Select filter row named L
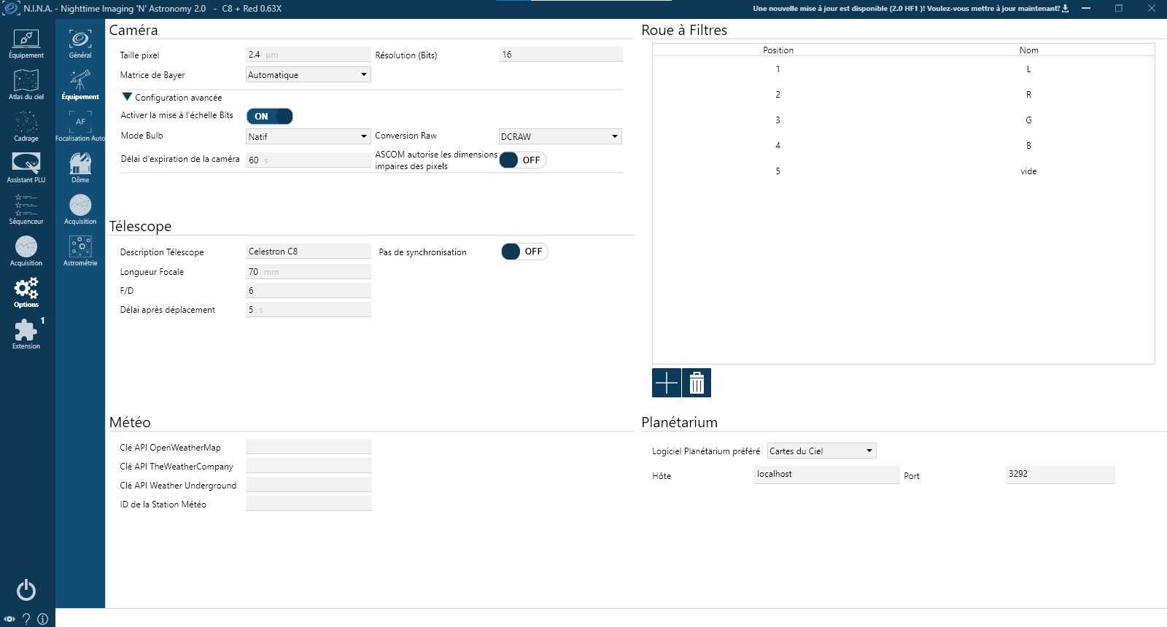Viewport: 1167px width, 627px height. tap(903, 69)
